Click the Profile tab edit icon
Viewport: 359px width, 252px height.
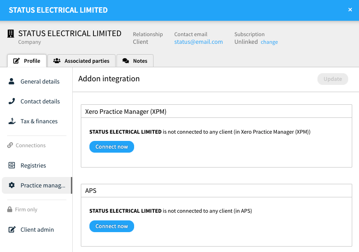tap(16, 61)
